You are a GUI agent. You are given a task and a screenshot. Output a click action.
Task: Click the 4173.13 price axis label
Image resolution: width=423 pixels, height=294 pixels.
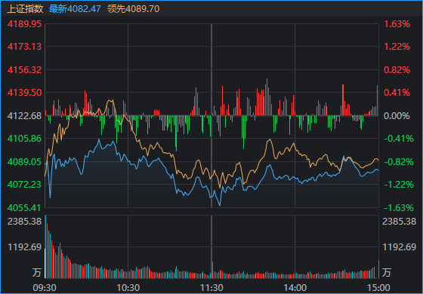(x=24, y=47)
